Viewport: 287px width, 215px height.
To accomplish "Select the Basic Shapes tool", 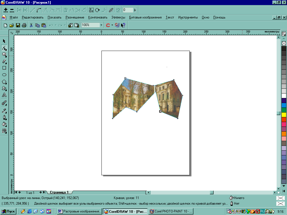I will 4,88.
